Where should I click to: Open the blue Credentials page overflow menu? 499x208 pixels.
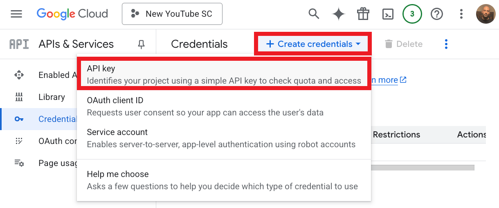pyautogui.click(x=446, y=44)
